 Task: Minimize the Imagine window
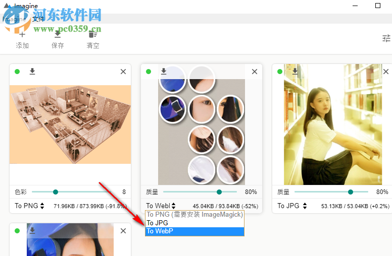[x=355, y=6]
